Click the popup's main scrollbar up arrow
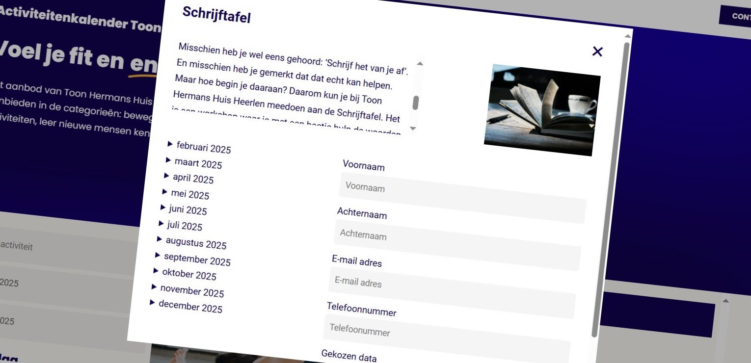 (x=628, y=36)
